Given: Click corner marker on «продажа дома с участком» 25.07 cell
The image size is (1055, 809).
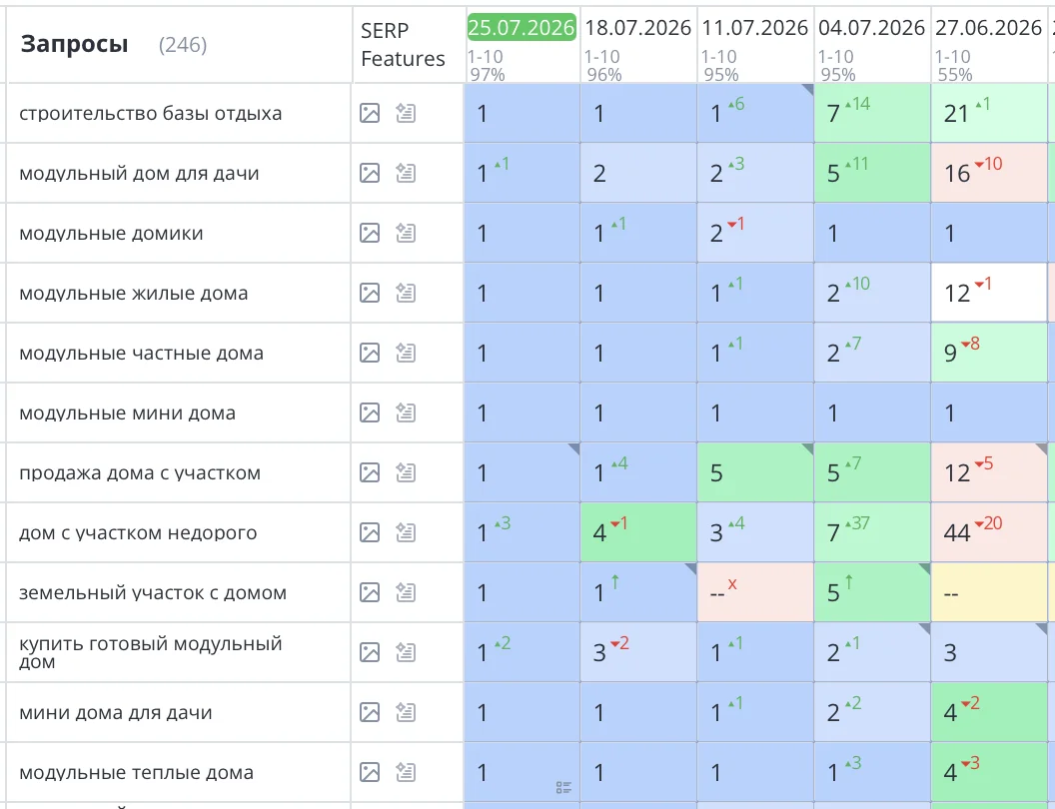Looking at the screenshot, I should [x=573, y=448].
